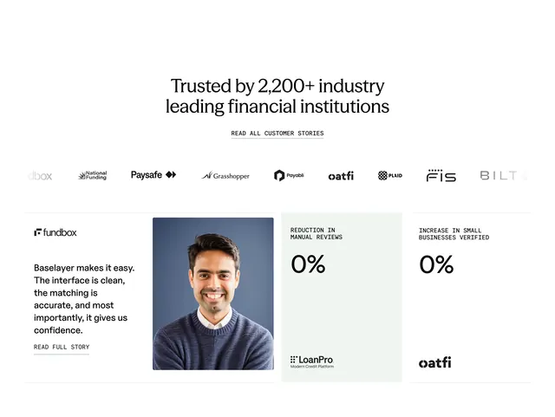555x417 pixels.
Task: Open Read All Customer Stories link
Action: click(x=277, y=134)
